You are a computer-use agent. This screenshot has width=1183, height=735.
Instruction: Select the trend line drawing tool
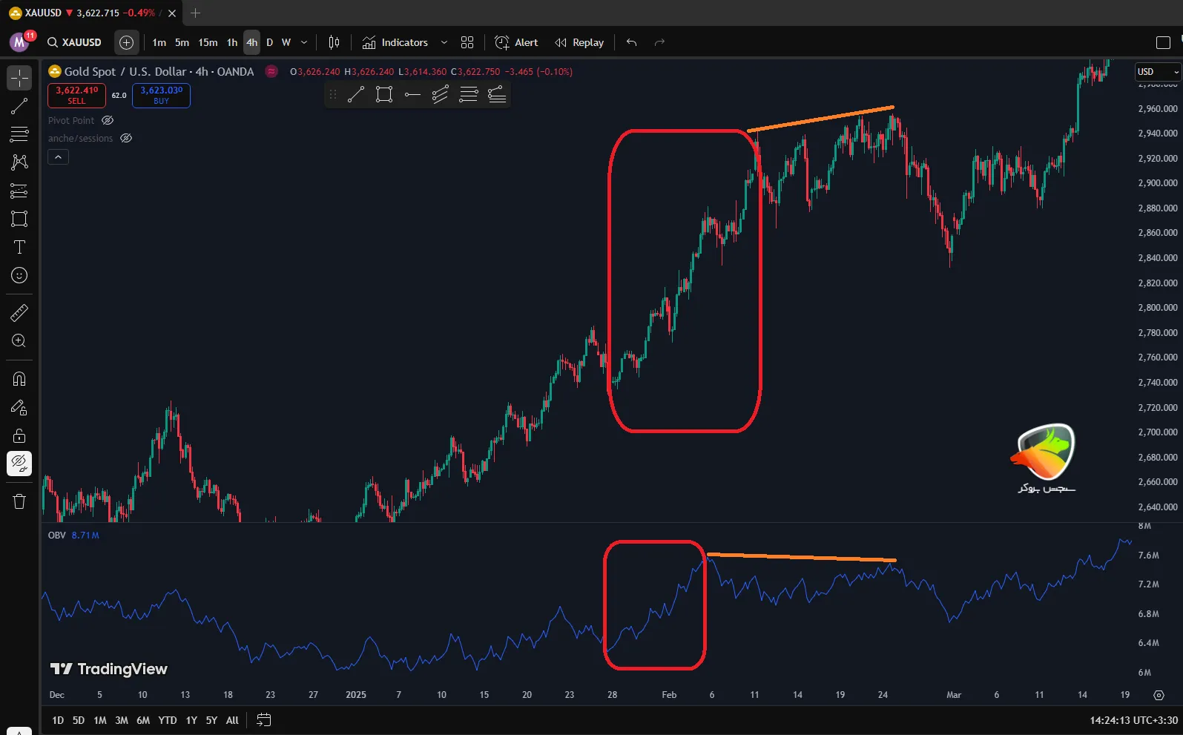click(19, 106)
